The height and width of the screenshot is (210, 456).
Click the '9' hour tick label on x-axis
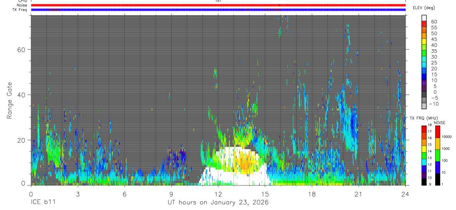[x=171, y=194]
